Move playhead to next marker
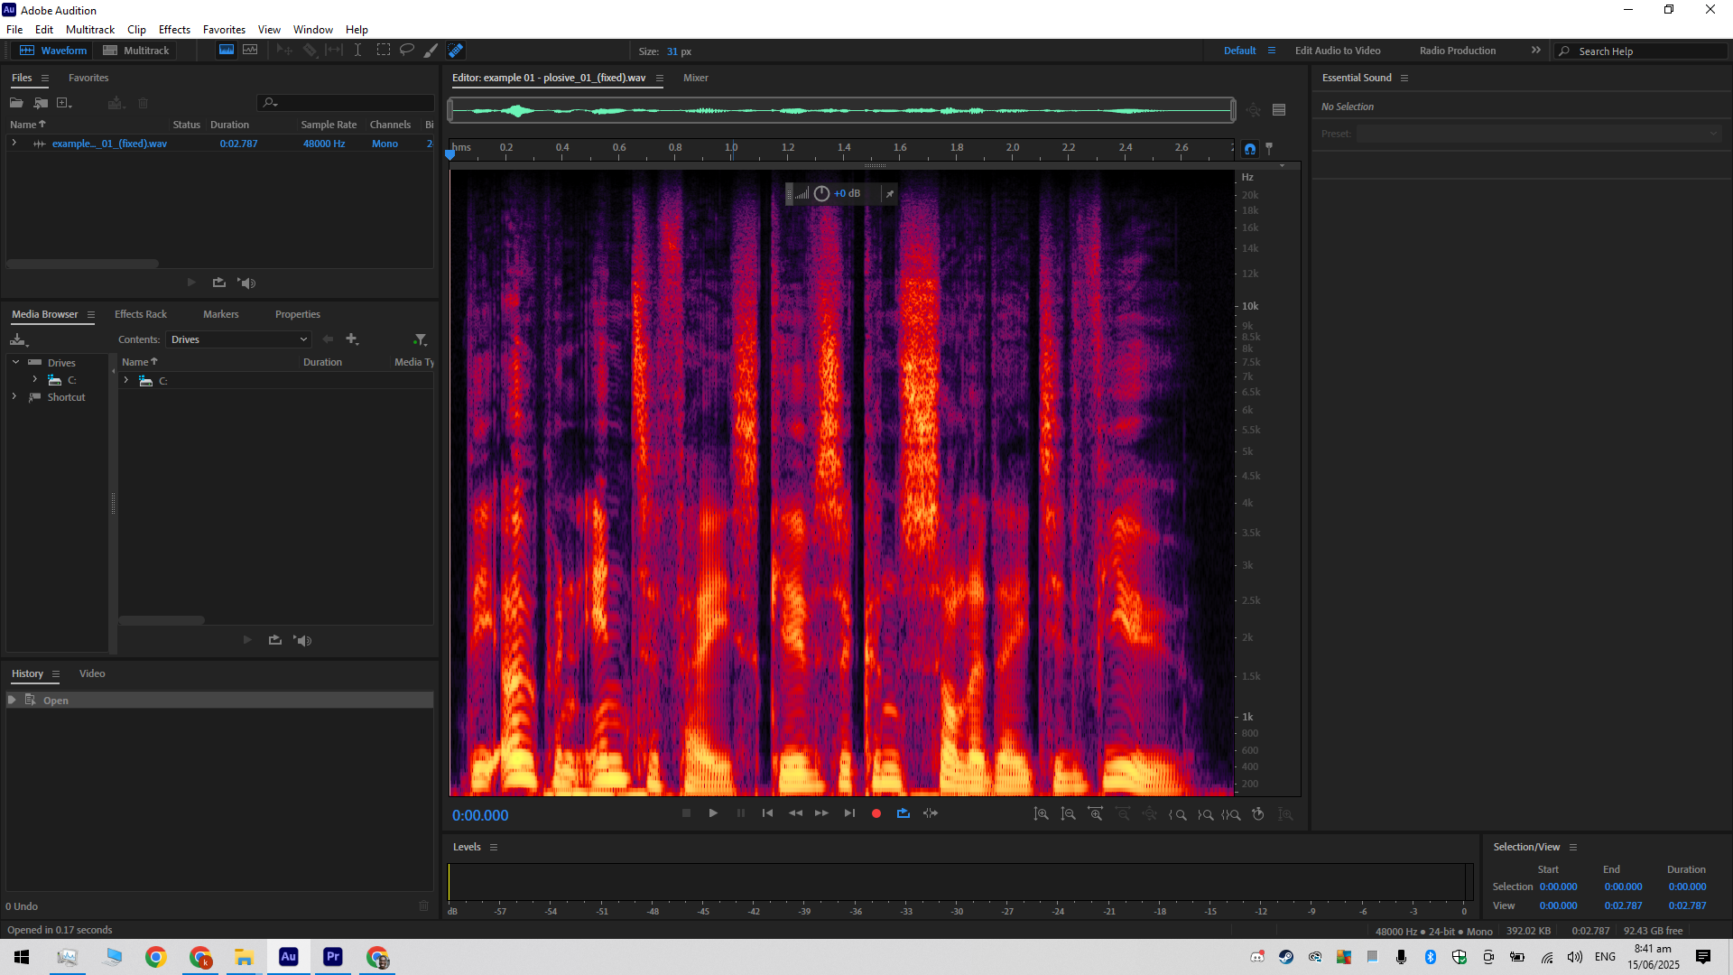 (849, 813)
